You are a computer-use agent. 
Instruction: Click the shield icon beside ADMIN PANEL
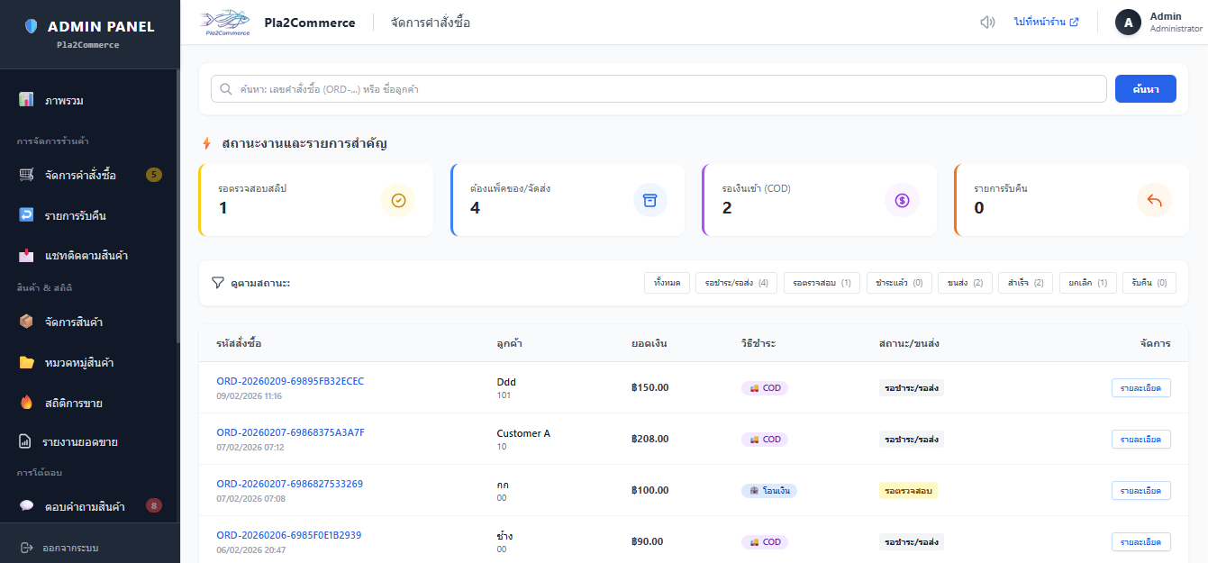31,26
